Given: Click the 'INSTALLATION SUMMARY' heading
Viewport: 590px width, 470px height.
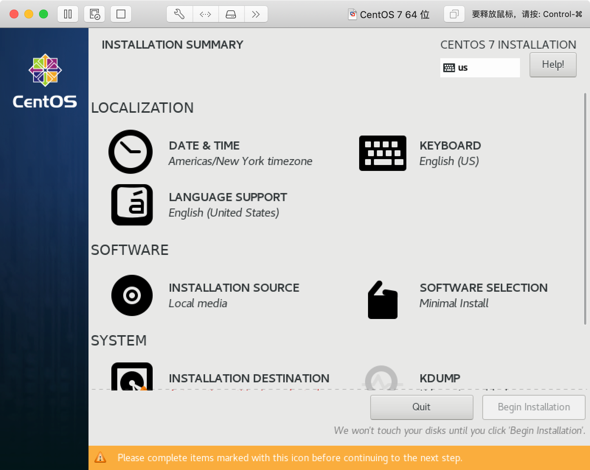Looking at the screenshot, I should pyautogui.click(x=173, y=45).
